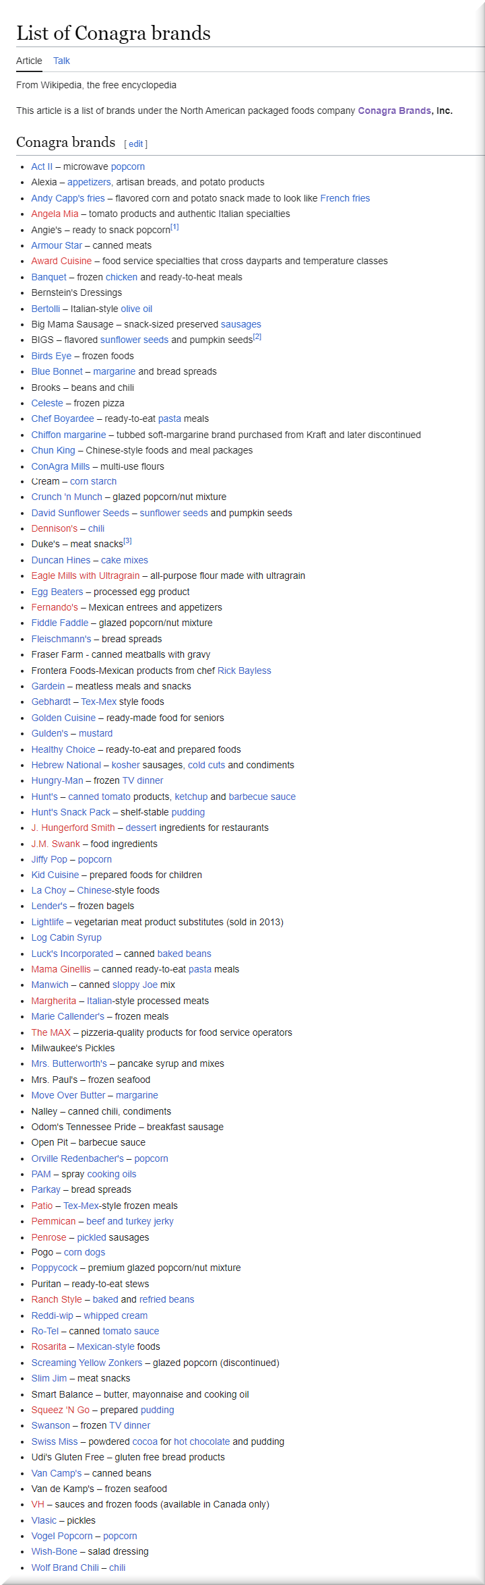Open citation reference 1 after Angie's popcorn
The width and height of the screenshot is (485, 1585).
click(174, 227)
